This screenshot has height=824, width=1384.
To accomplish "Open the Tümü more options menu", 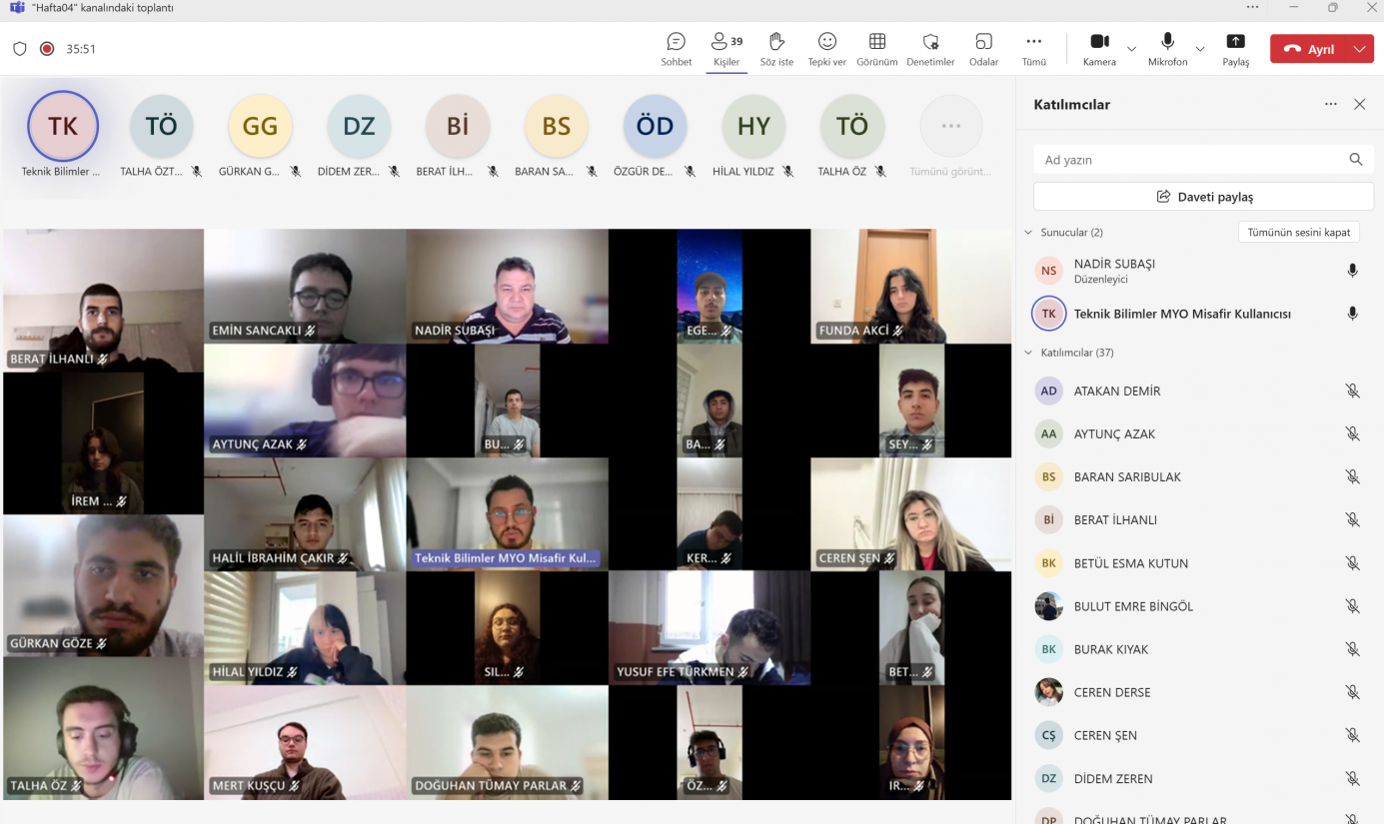I will pos(1033,42).
